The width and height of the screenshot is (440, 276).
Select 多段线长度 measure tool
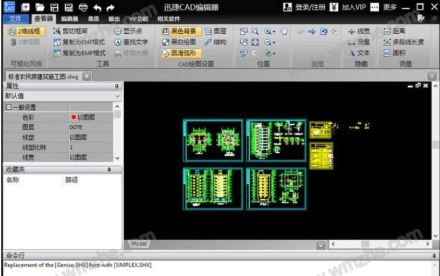coord(404,42)
